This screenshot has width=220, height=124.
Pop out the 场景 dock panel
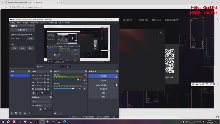click(x=29, y=71)
